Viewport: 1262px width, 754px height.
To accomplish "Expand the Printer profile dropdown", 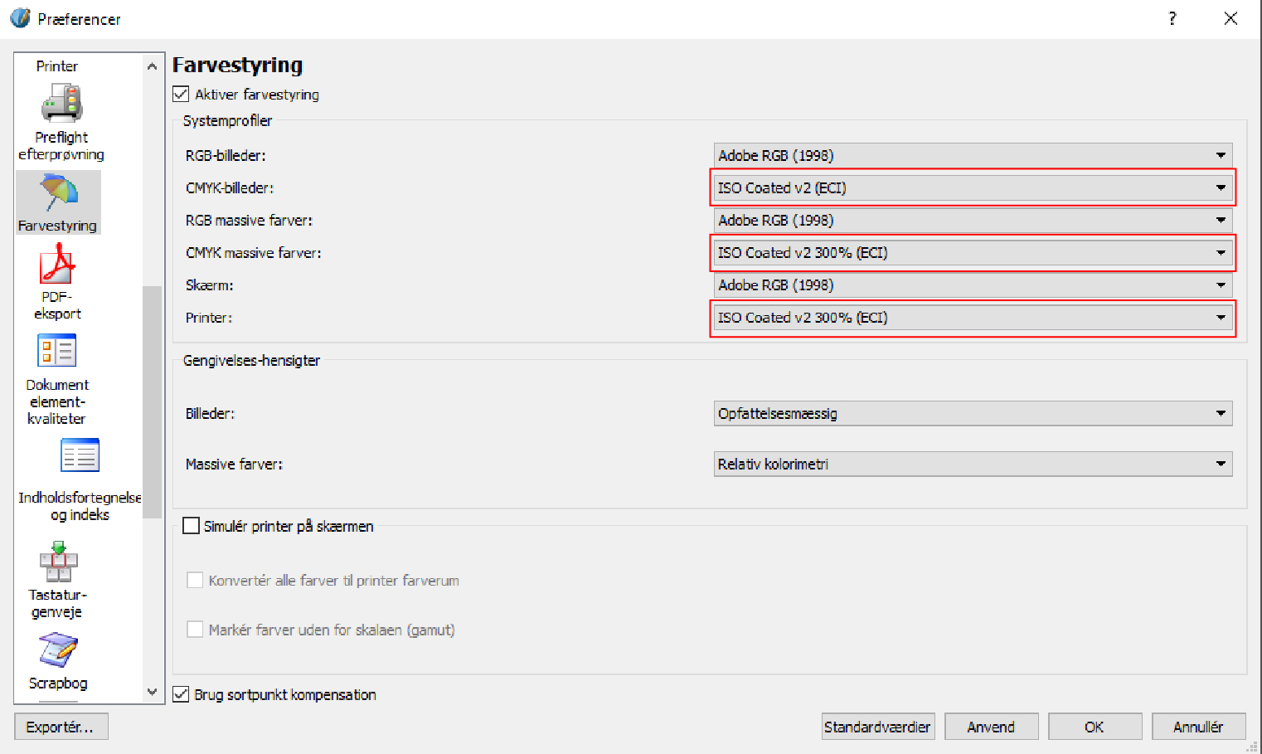I will (x=972, y=318).
